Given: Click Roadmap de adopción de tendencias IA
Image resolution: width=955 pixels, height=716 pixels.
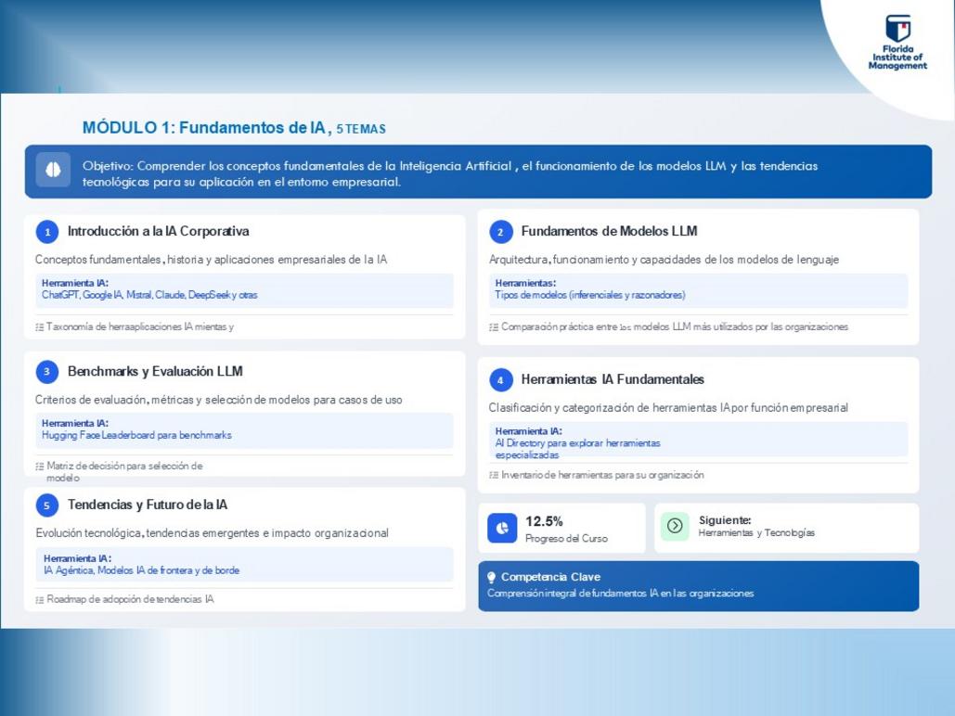Looking at the screenshot, I should click(x=130, y=600).
